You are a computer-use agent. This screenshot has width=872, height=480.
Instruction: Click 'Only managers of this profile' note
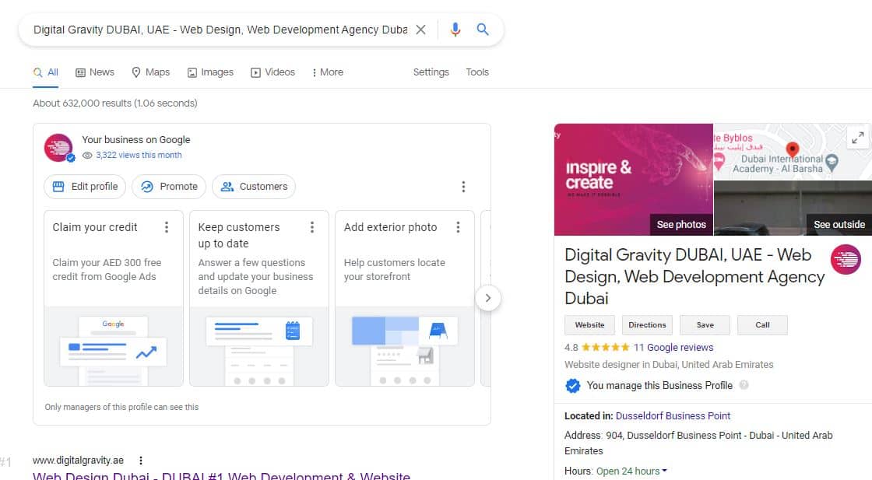[x=121, y=407]
